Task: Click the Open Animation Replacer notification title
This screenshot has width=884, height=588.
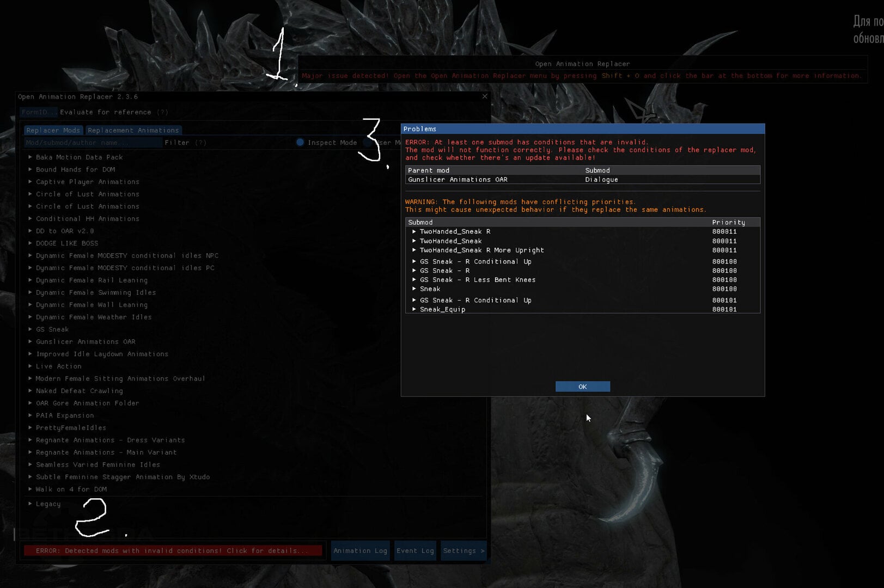Action: (582, 64)
